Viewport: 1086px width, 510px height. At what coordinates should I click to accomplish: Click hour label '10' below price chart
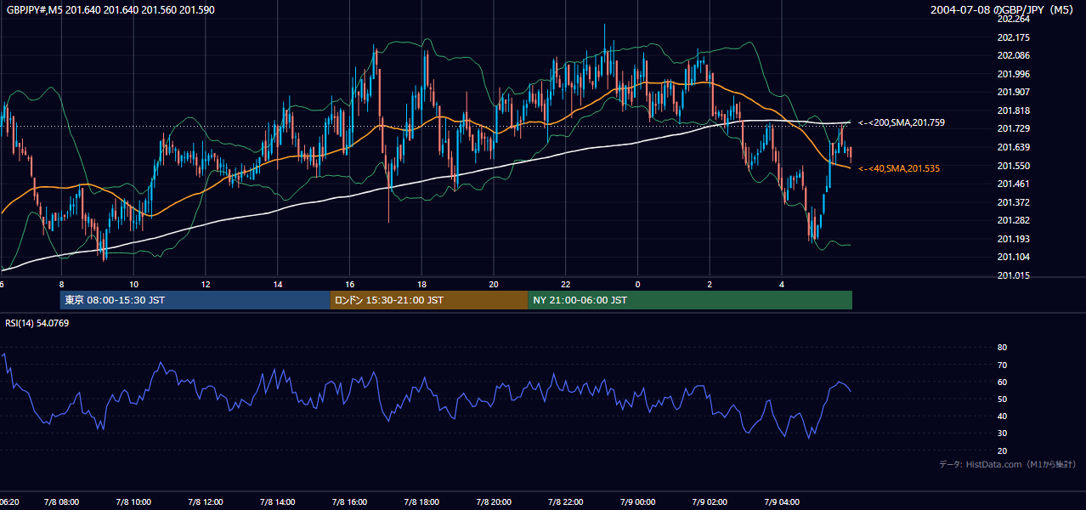pyautogui.click(x=133, y=284)
